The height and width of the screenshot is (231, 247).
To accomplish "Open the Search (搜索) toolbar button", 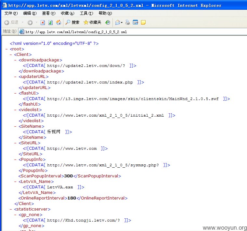I will (x=72, y=22).
